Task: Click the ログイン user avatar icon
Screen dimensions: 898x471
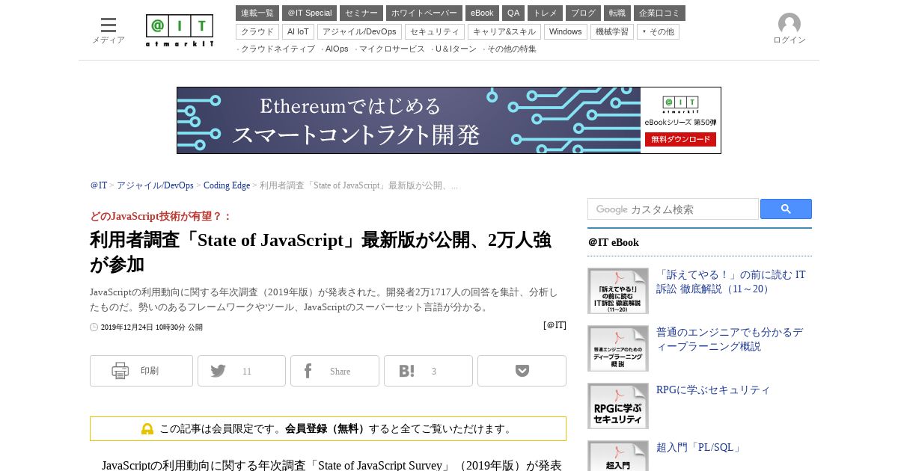Action: [x=789, y=24]
